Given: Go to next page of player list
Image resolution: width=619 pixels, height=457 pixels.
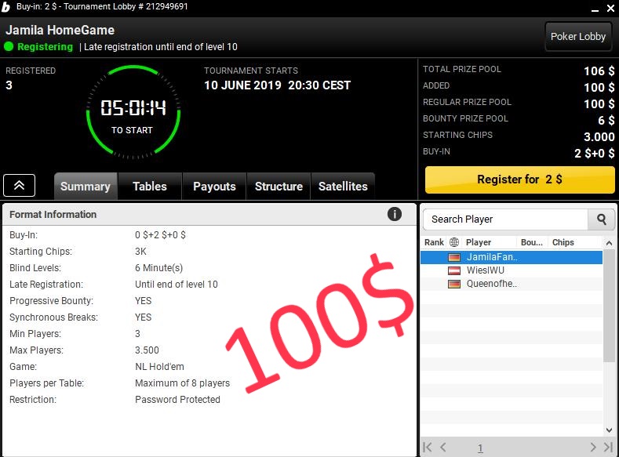Looking at the screenshot, I should 593,447.
